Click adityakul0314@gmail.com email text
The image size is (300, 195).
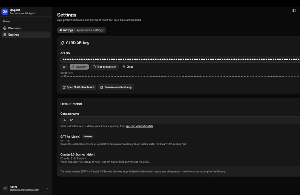(x=24, y=190)
